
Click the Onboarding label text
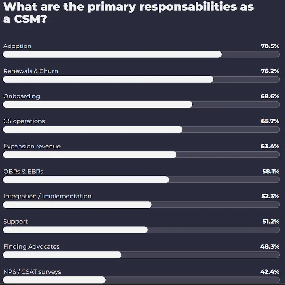coord(21,96)
